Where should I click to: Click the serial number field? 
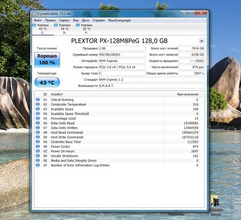tap(122, 55)
